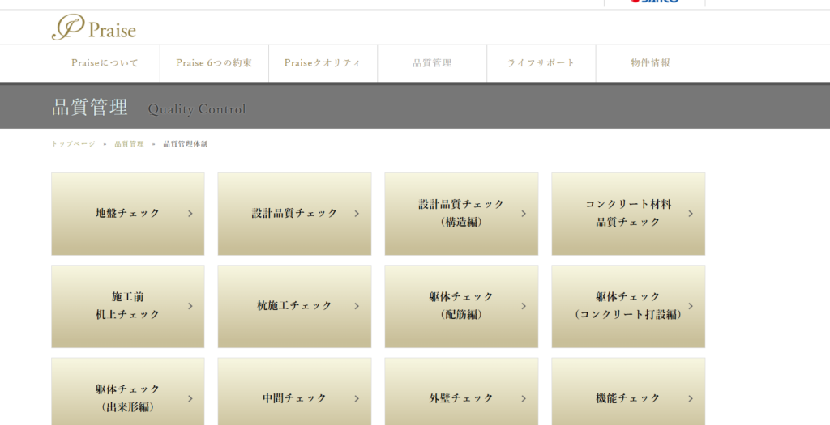Select 物件情報 in the navigation bar
Screen dimensions: 830x425
coord(650,63)
